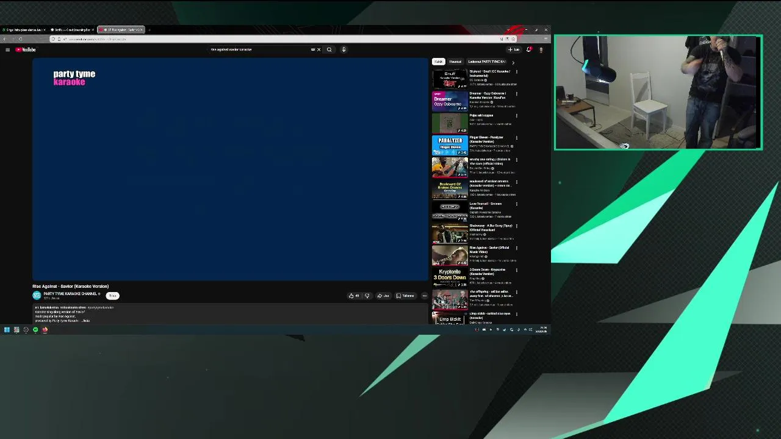Open Spotify from the taskbar

(x=35, y=330)
